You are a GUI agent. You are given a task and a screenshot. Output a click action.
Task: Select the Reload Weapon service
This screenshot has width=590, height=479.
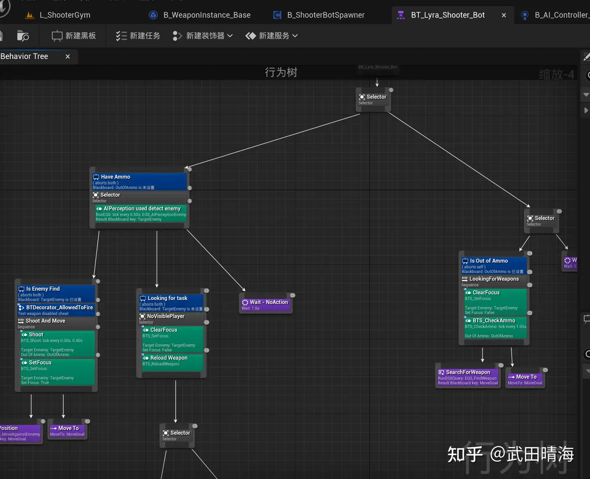[x=172, y=363]
